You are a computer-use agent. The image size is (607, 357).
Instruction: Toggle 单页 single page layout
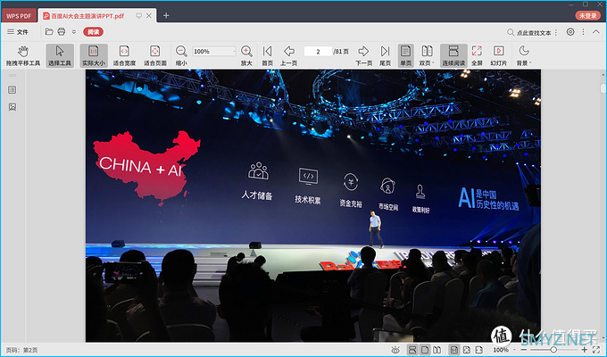point(405,55)
